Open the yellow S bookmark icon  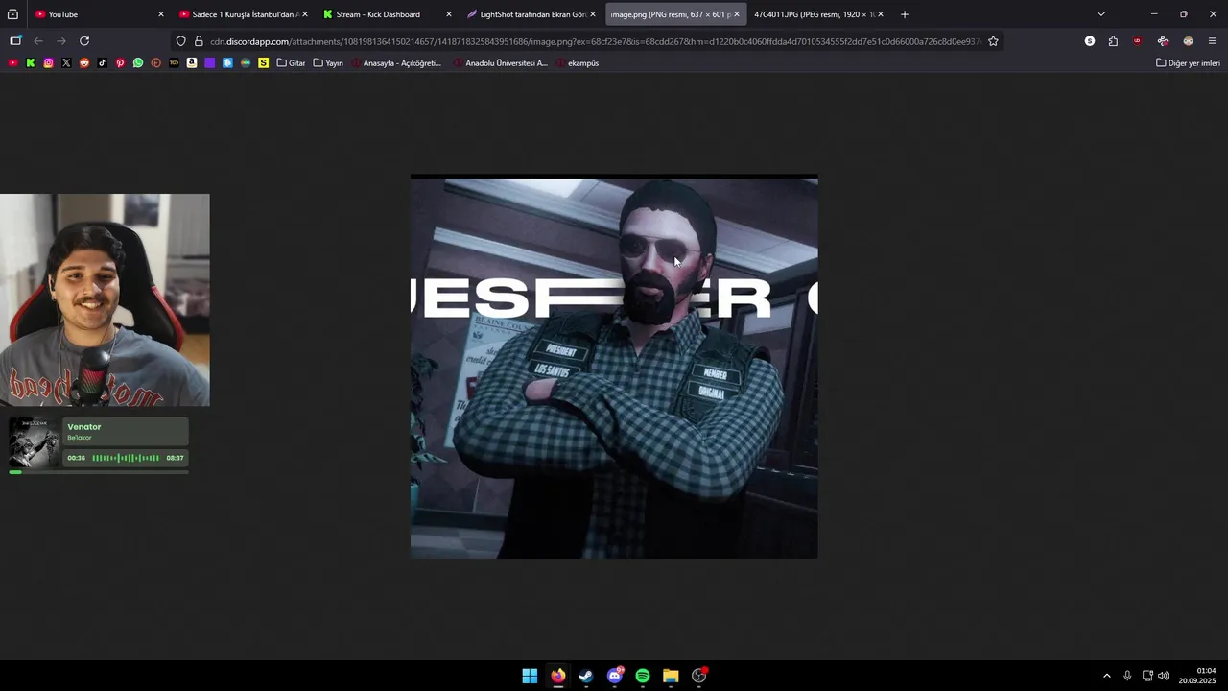(263, 63)
